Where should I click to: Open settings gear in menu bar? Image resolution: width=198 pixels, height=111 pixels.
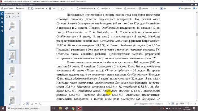[x=192, y=5]
